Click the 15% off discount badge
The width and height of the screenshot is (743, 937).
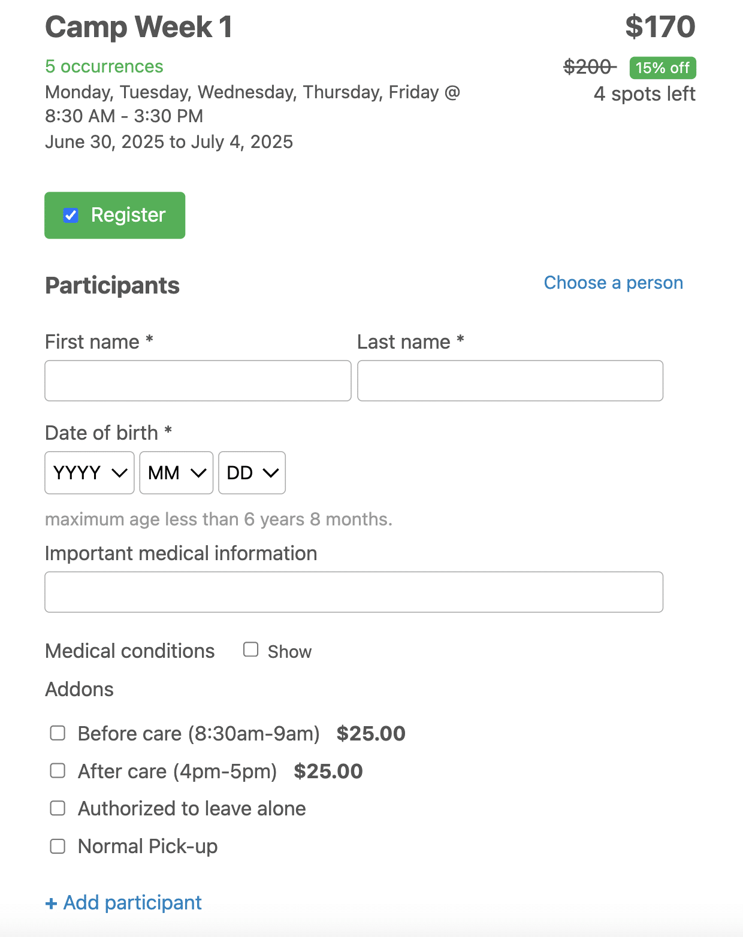(x=662, y=68)
